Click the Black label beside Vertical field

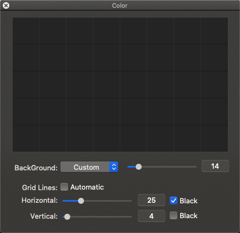tap(188, 216)
